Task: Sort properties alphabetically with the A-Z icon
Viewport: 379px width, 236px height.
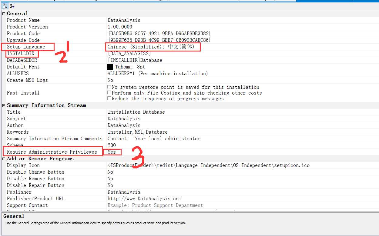Action: coord(12,6)
